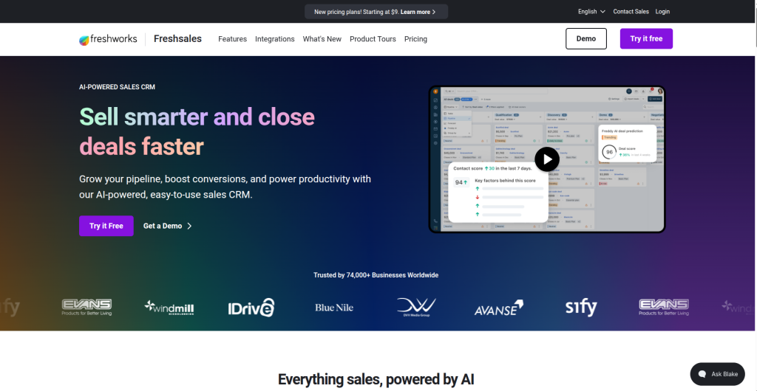The image size is (757, 391).
Task: Click the Learn more pricing banner
Action: click(x=376, y=12)
